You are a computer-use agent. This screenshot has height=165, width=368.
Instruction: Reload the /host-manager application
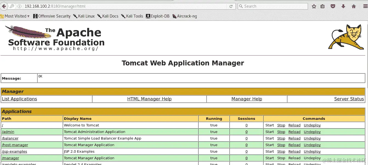tap(295, 145)
